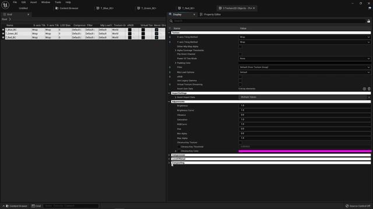This screenshot has height=209, width=373.
Task: Open Power Of Two Mode dropdown
Action: click(x=304, y=59)
